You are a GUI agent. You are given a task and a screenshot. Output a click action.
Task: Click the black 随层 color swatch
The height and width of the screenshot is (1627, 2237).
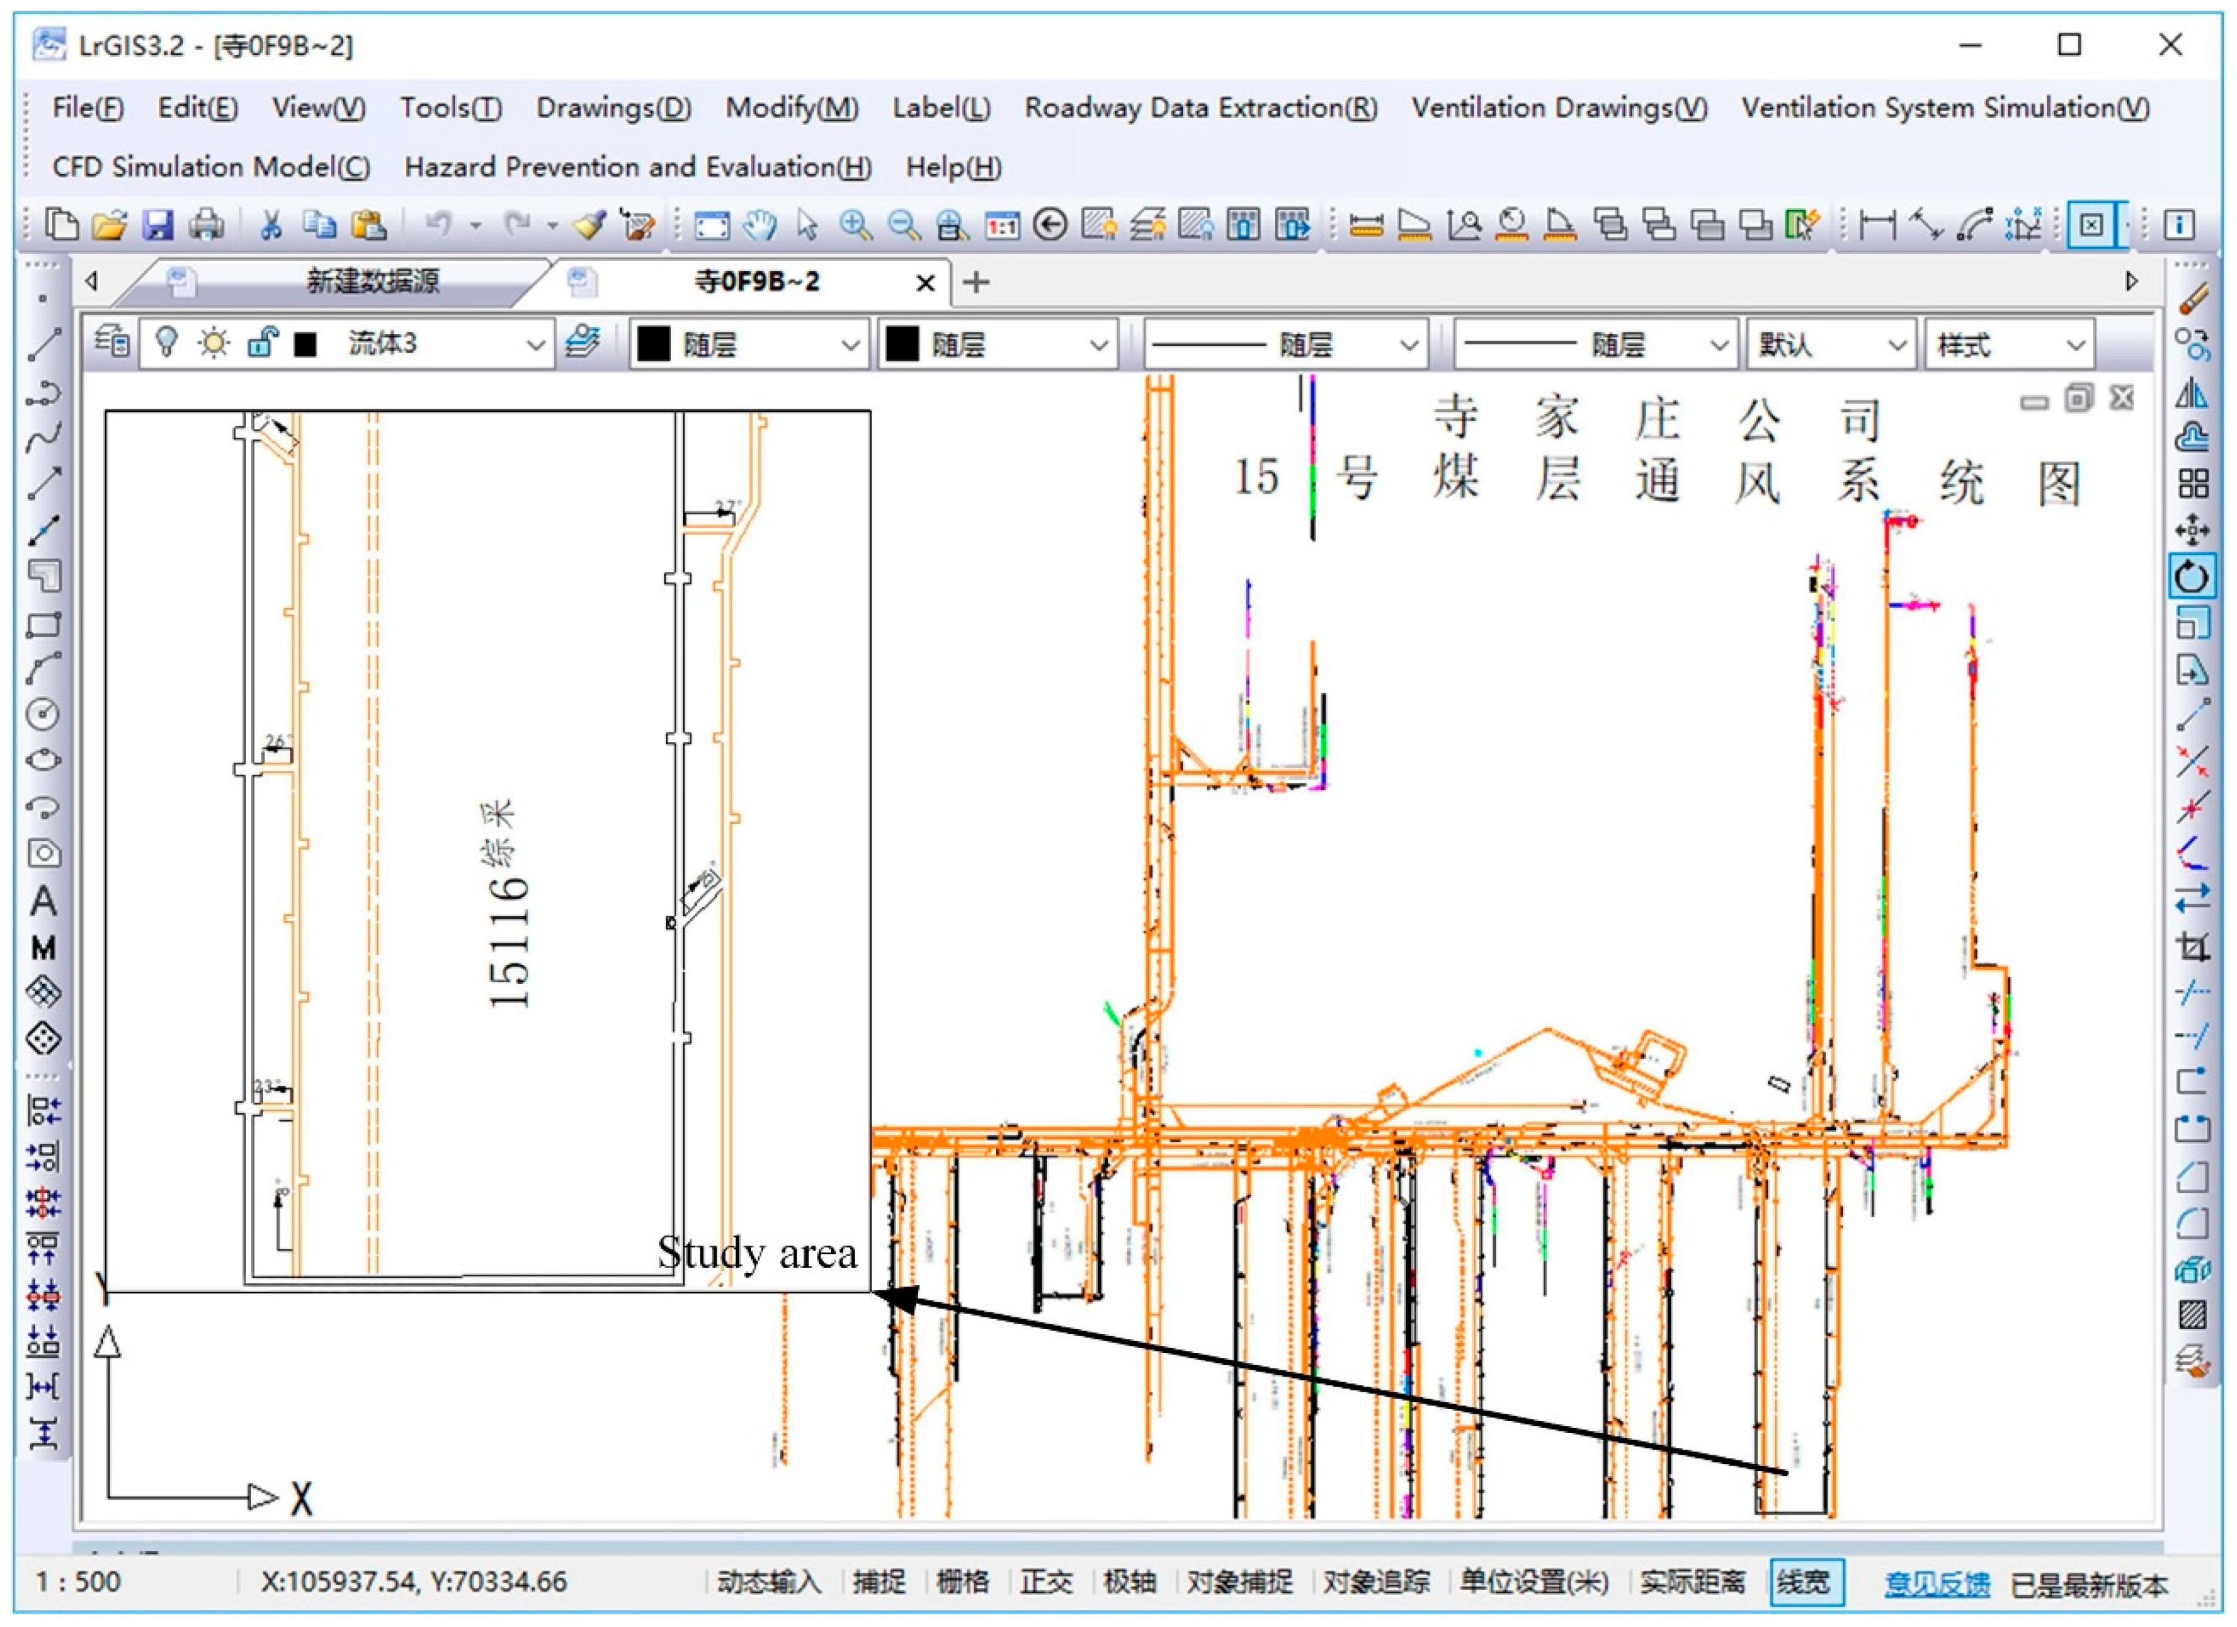click(654, 344)
